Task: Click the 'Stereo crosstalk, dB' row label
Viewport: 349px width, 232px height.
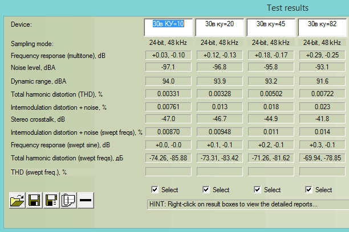Action: click(38, 119)
